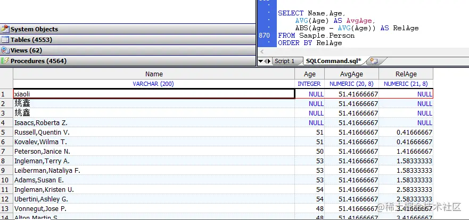The height and width of the screenshot is (220, 469).
Task: Click the Leiberman,Nataliya F. cell
Action: [x=154, y=170]
